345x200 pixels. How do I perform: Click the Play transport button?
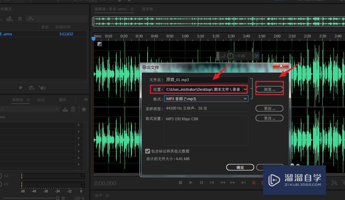[x=191, y=182]
